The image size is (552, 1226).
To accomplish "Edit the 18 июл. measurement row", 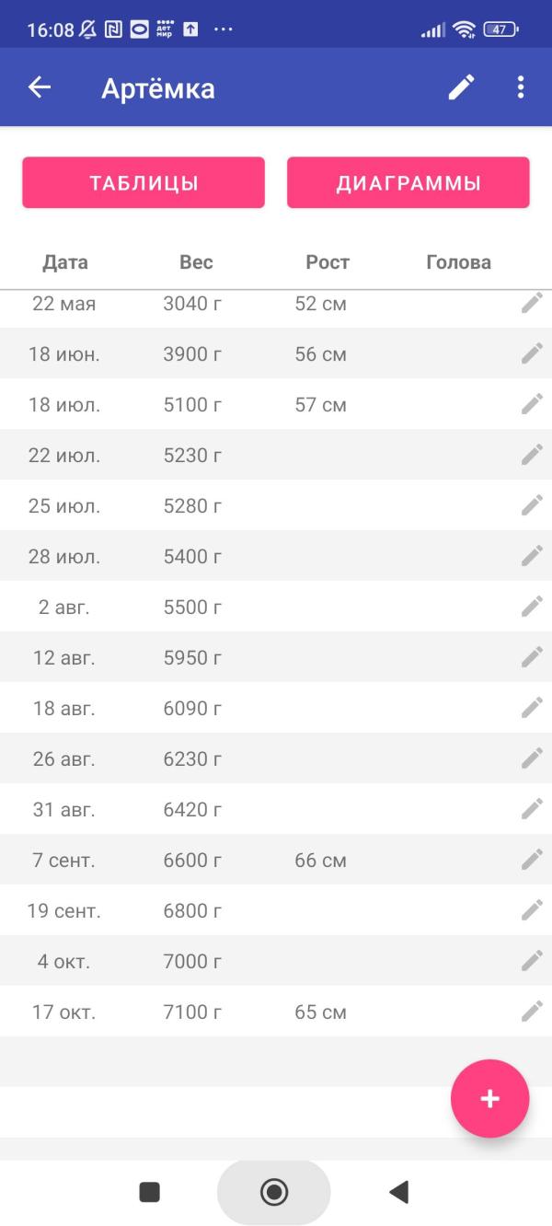I will point(532,404).
